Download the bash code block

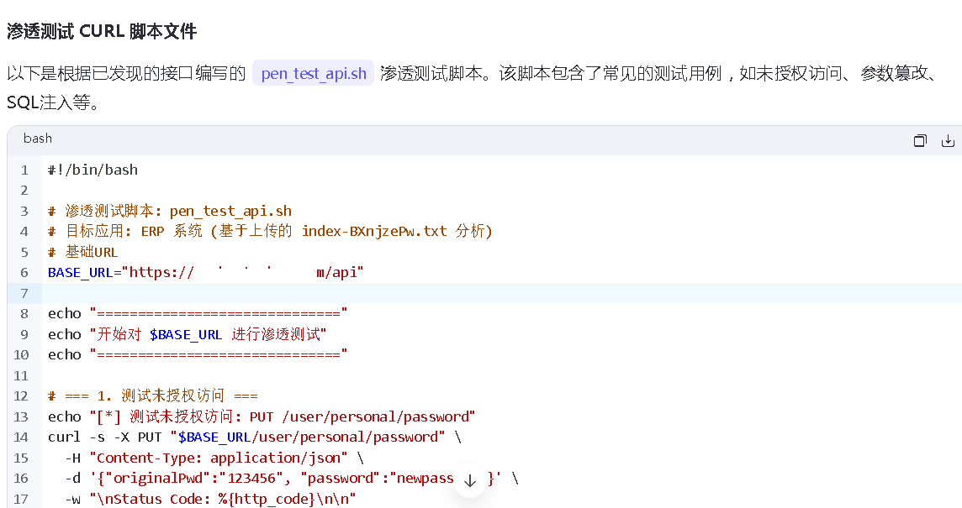pos(947,140)
